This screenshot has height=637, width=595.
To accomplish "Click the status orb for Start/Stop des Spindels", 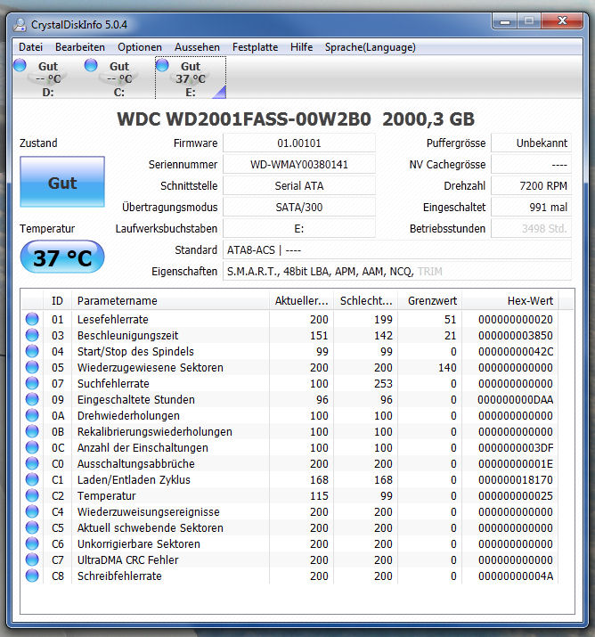I will [x=32, y=351].
